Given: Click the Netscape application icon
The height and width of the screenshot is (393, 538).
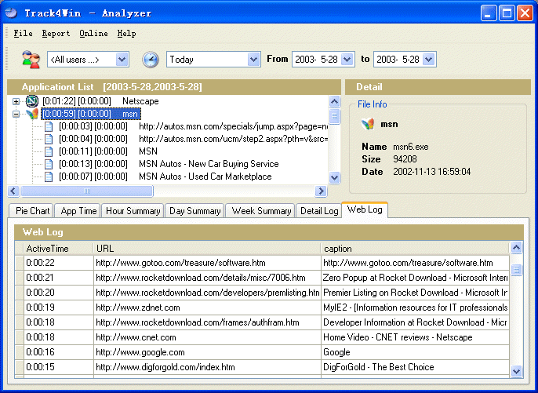Looking at the screenshot, I should [32, 101].
